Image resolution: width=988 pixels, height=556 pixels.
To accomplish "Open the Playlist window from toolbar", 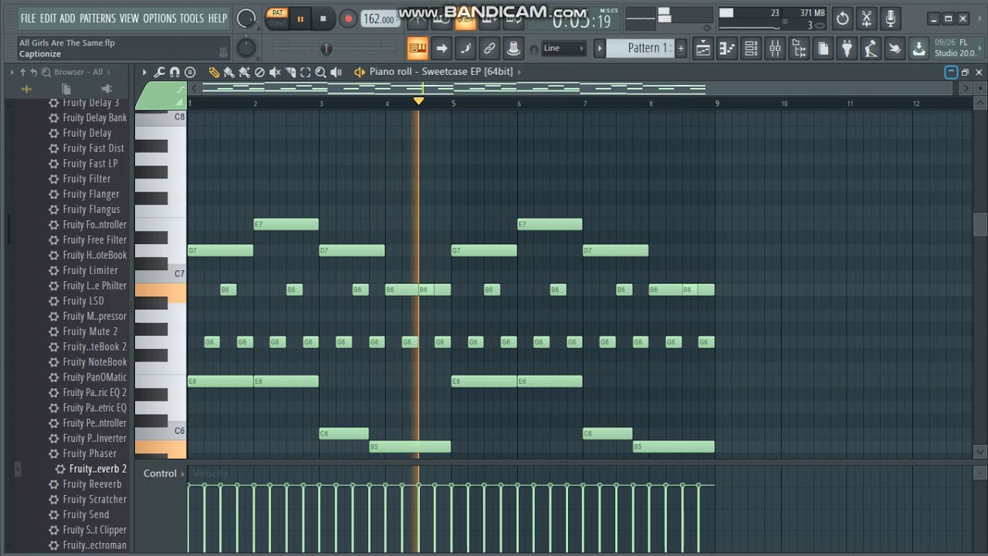I will 704,49.
